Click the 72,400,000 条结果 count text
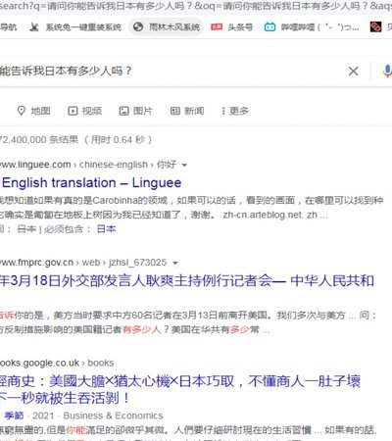 (39, 140)
